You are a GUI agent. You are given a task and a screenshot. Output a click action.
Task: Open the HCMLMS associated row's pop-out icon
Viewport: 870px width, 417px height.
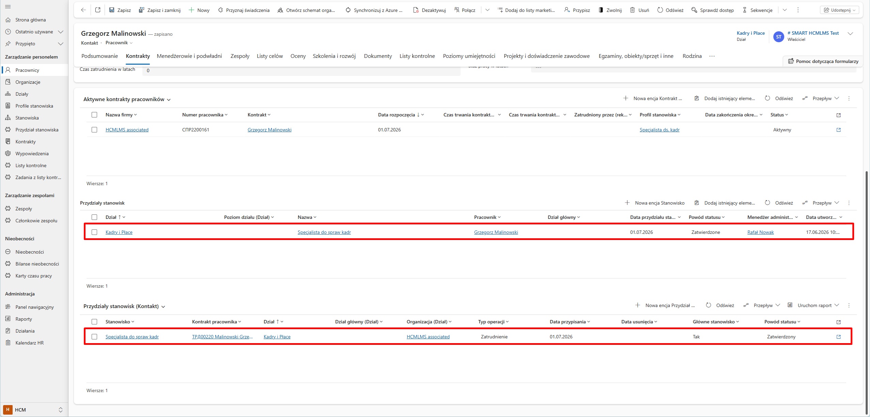pos(839,130)
